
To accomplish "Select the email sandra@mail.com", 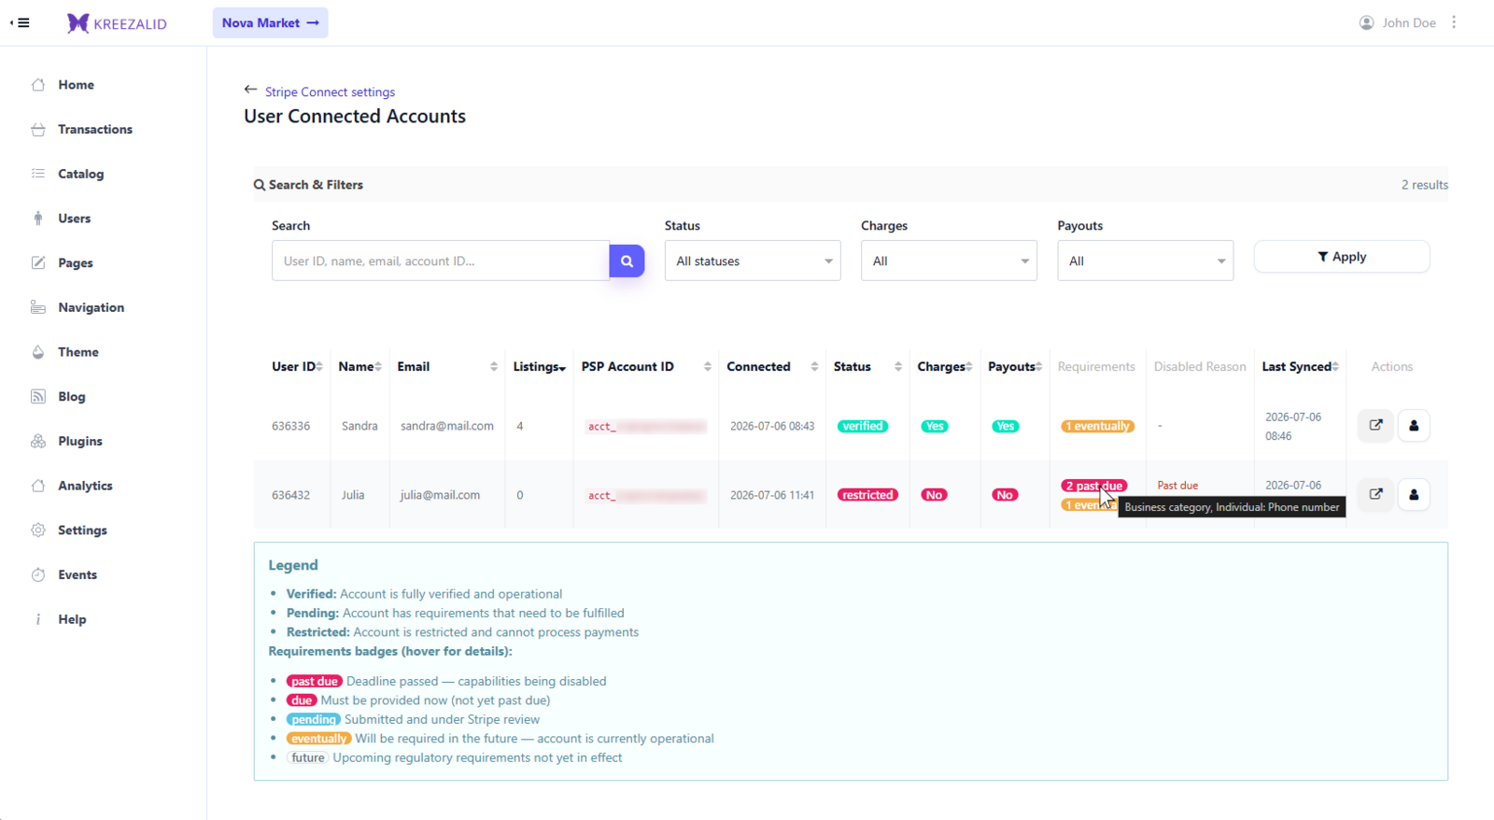I will (447, 426).
